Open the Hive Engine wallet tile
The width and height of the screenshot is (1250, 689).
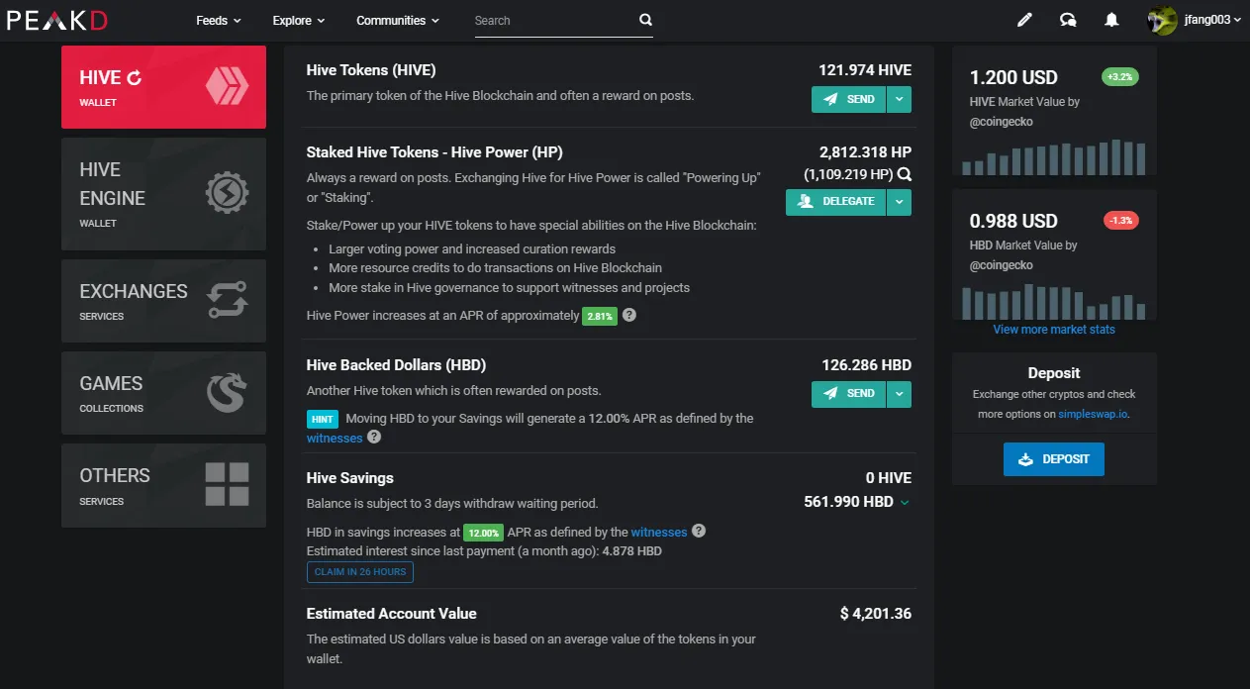click(163, 194)
